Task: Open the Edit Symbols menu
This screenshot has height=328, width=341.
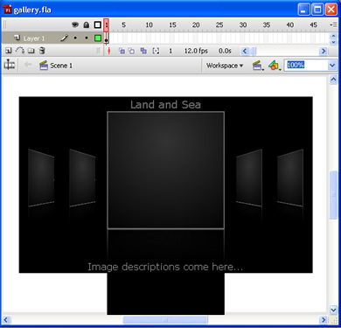Action: (274, 66)
